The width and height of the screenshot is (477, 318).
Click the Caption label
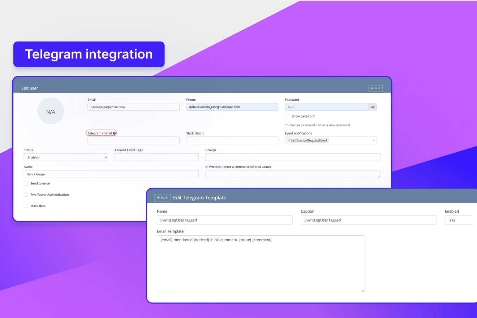pos(308,211)
